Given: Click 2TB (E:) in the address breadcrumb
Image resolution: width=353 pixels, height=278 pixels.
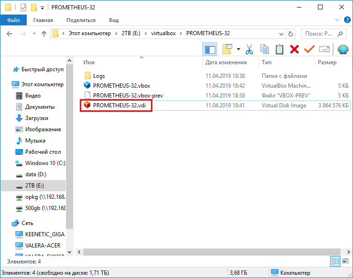Looking at the screenshot, I should (x=131, y=33).
